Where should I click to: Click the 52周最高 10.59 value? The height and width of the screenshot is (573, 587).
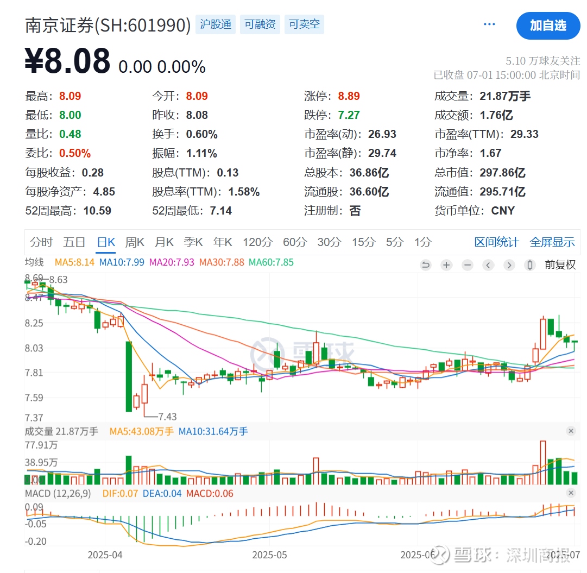click(x=97, y=211)
